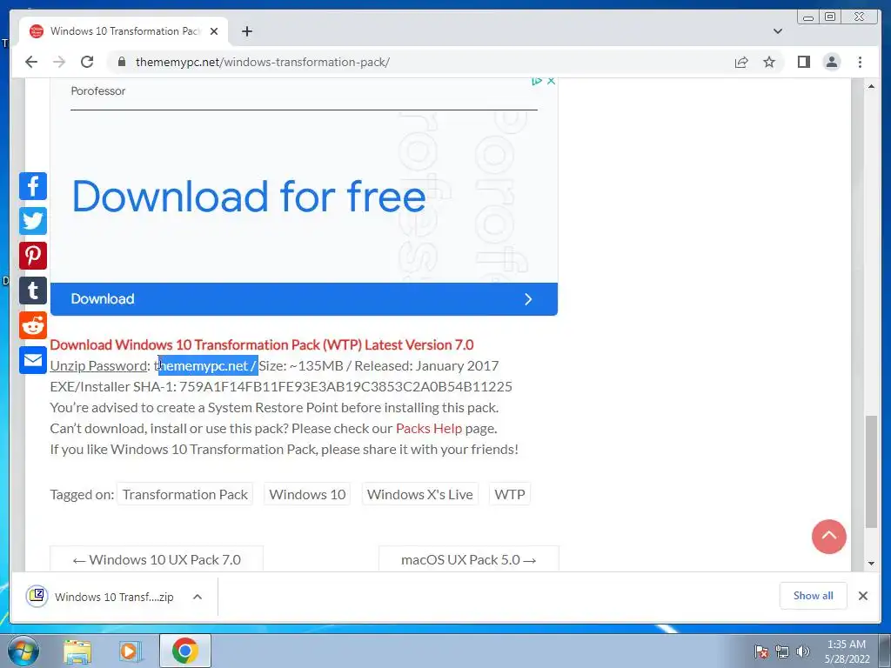Click Download for free ad banner
Screen dimensions: 891x668
[x=249, y=196]
